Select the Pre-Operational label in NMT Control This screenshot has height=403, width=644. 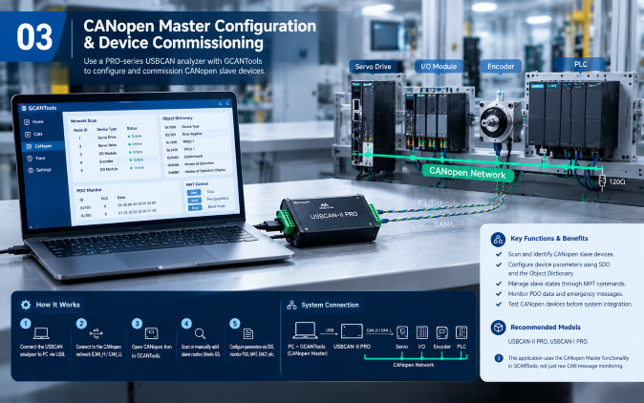[x=218, y=199]
